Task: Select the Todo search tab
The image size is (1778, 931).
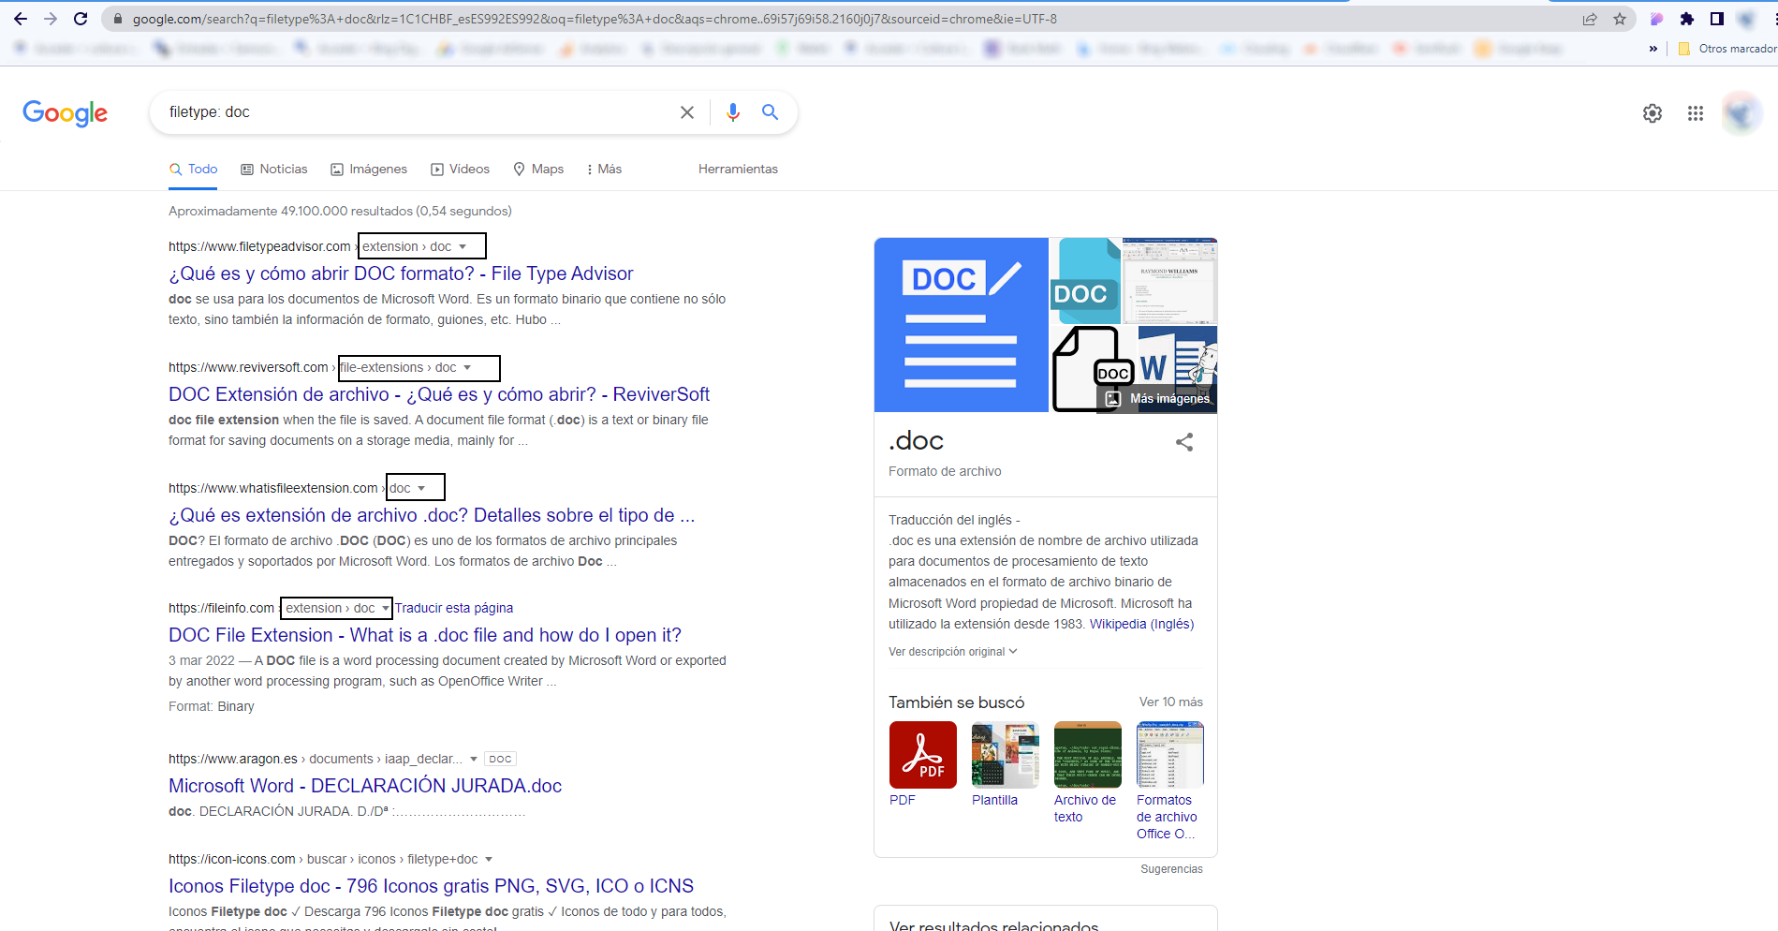Action: [x=193, y=170]
